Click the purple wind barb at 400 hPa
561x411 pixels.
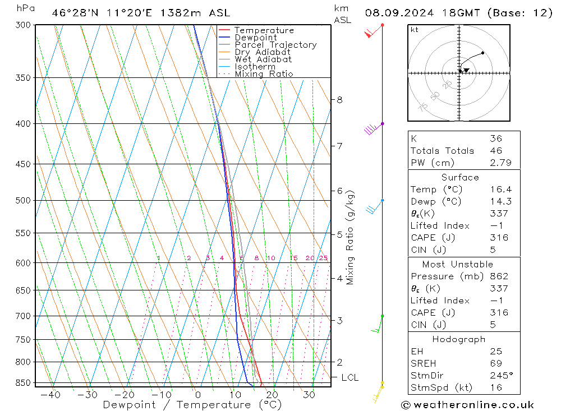[374, 129]
